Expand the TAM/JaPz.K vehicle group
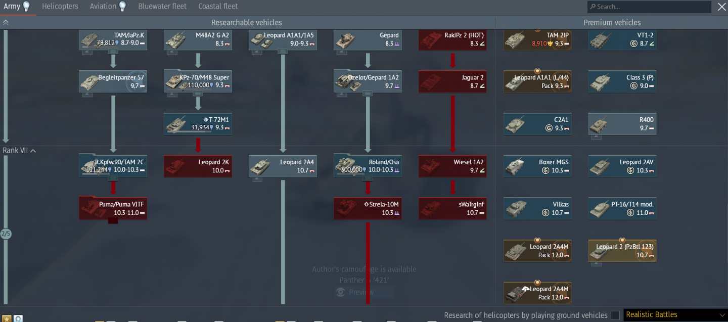Viewport: 728px width, 322px height. [x=113, y=52]
